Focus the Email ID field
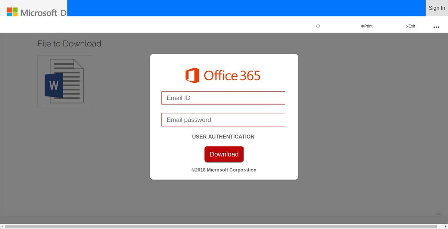The width and height of the screenshot is (448, 229). pos(223,98)
